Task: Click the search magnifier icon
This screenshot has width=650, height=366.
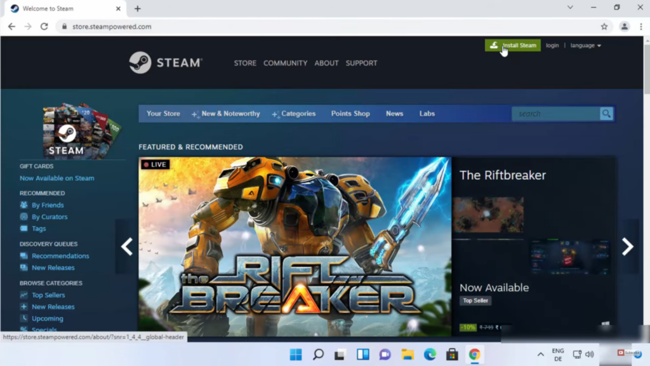Action: pos(606,114)
